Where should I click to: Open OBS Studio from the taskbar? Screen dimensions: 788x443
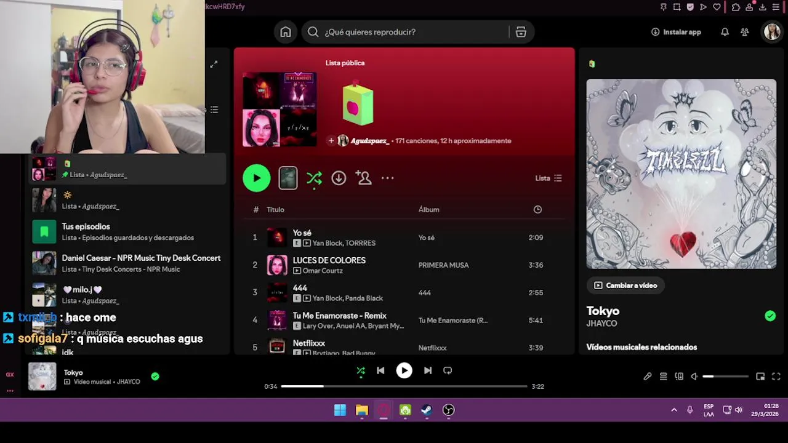pyautogui.click(x=449, y=410)
